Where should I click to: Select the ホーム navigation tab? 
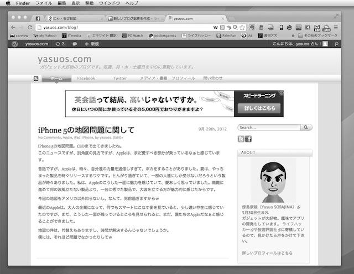[x=56, y=78]
